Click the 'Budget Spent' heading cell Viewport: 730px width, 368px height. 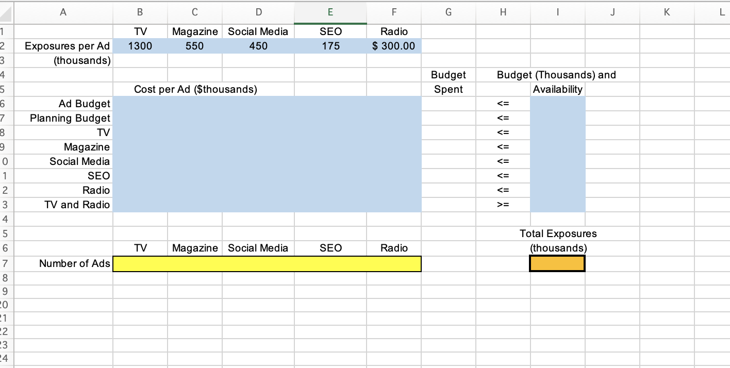(x=449, y=82)
